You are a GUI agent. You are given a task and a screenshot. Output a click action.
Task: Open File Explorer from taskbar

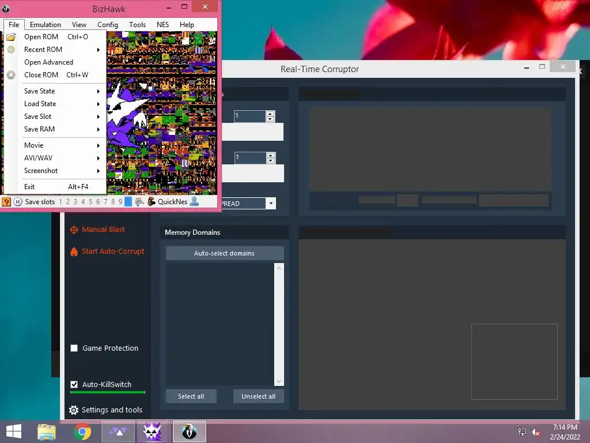point(47,431)
